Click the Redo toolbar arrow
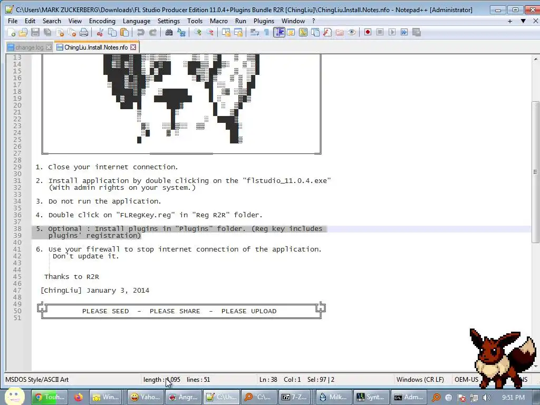 point(152,32)
